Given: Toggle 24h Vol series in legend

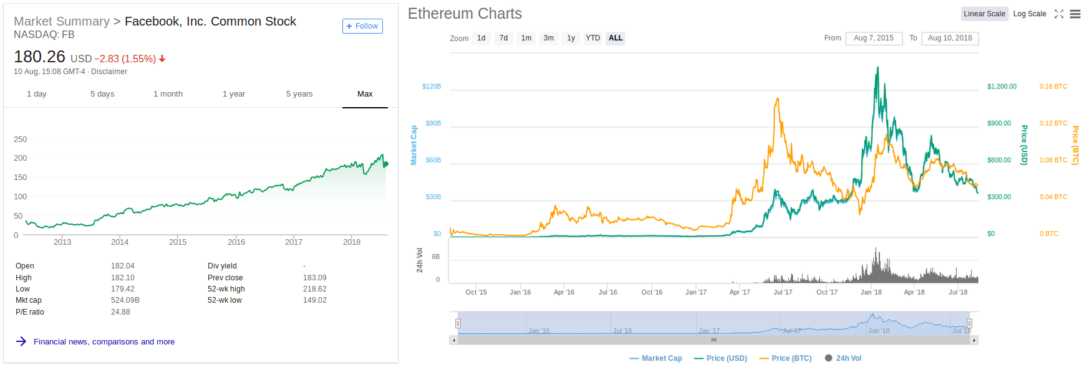Looking at the screenshot, I should [x=843, y=358].
